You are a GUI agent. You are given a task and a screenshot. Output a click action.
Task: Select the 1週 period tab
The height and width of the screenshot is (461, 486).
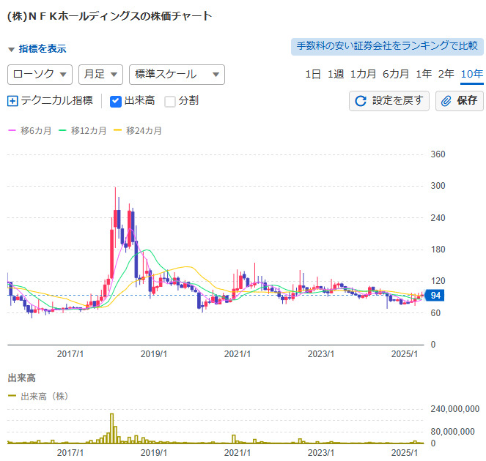(x=336, y=74)
